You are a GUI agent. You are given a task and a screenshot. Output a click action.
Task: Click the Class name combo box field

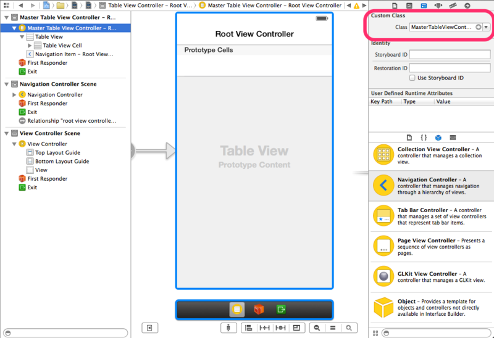(x=442, y=27)
